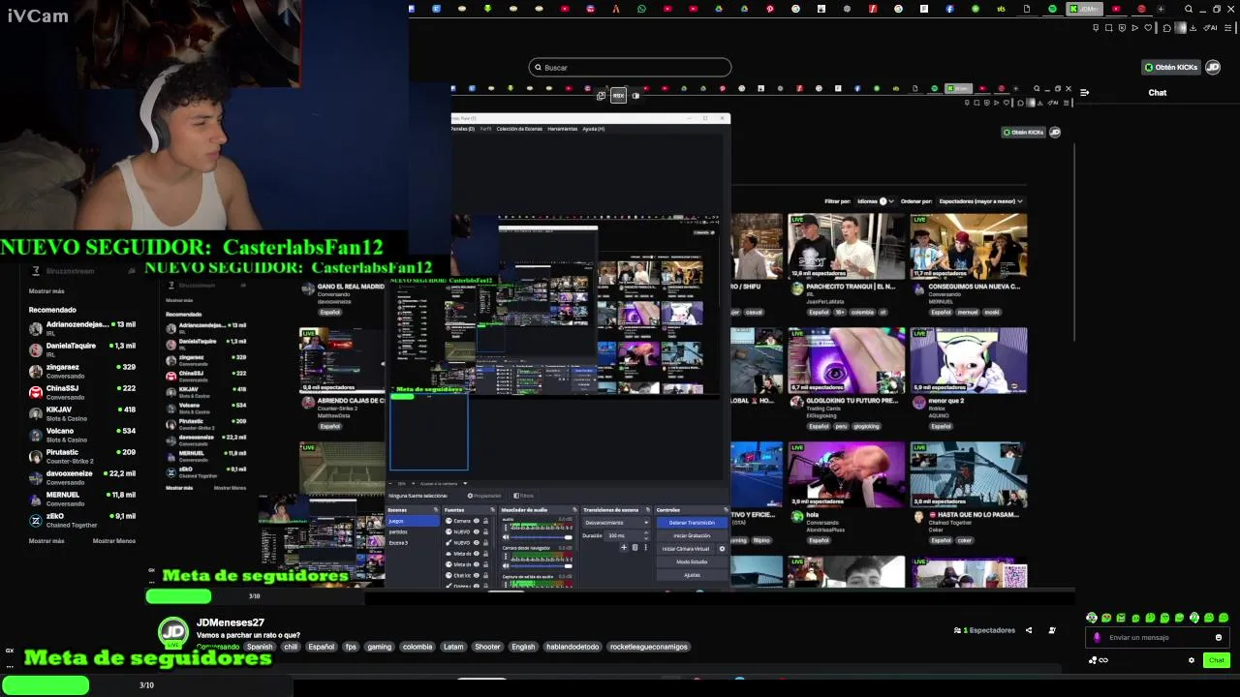The height and width of the screenshot is (697, 1240).
Task: Open Propiedades for the source in OBS
Action: click(484, 496)
